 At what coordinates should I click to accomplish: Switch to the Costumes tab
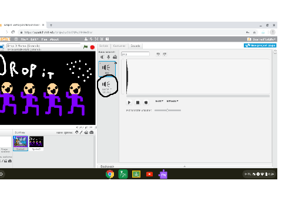(119, 46)
